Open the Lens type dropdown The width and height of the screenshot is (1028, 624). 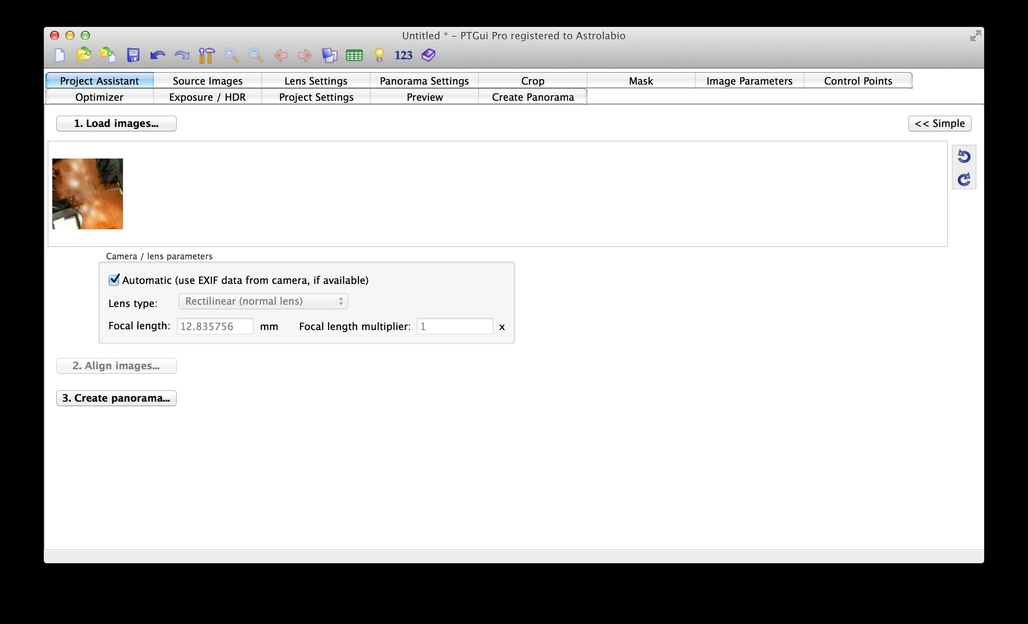(263, 301)
